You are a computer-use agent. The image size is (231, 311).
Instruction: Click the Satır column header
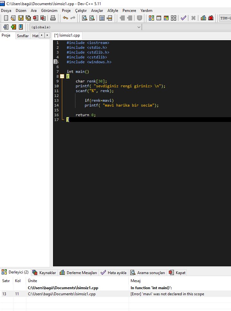point(6,281)
